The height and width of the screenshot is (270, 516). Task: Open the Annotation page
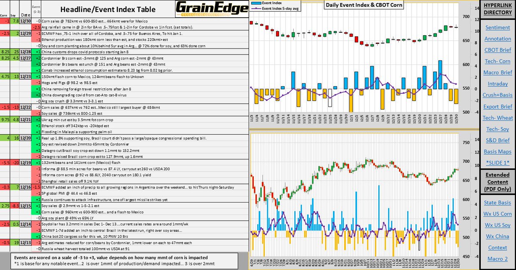point(497,39)
